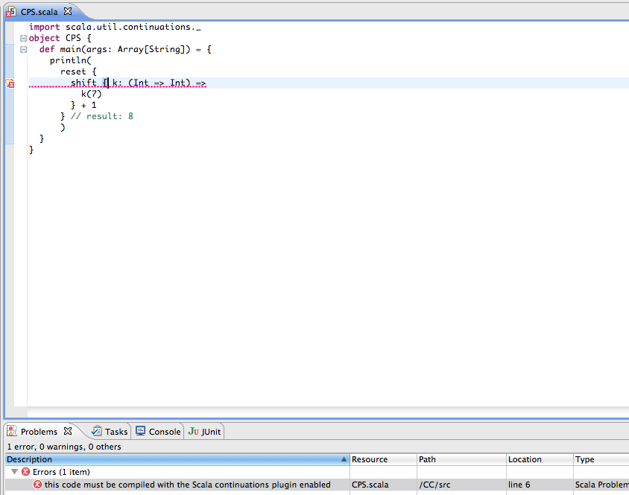Click the error icon of the continuations plugin message

[x=38, y=485]
